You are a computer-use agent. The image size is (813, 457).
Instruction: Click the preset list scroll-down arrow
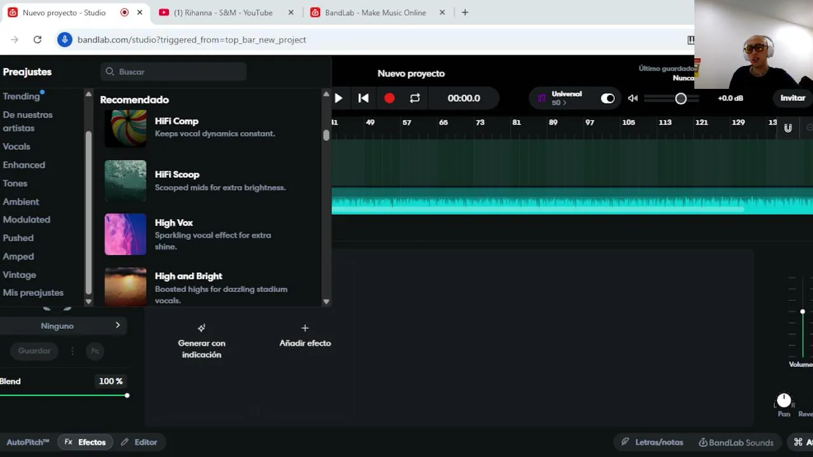(326, 302)
